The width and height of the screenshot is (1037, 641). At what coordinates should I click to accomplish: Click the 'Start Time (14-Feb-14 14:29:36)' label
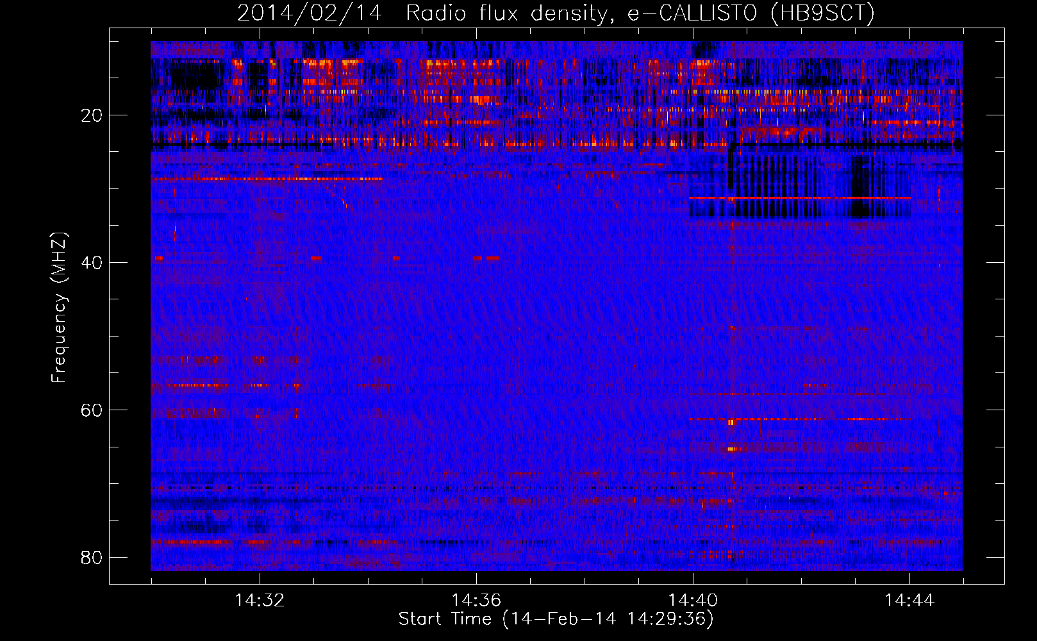coord(556,619)
